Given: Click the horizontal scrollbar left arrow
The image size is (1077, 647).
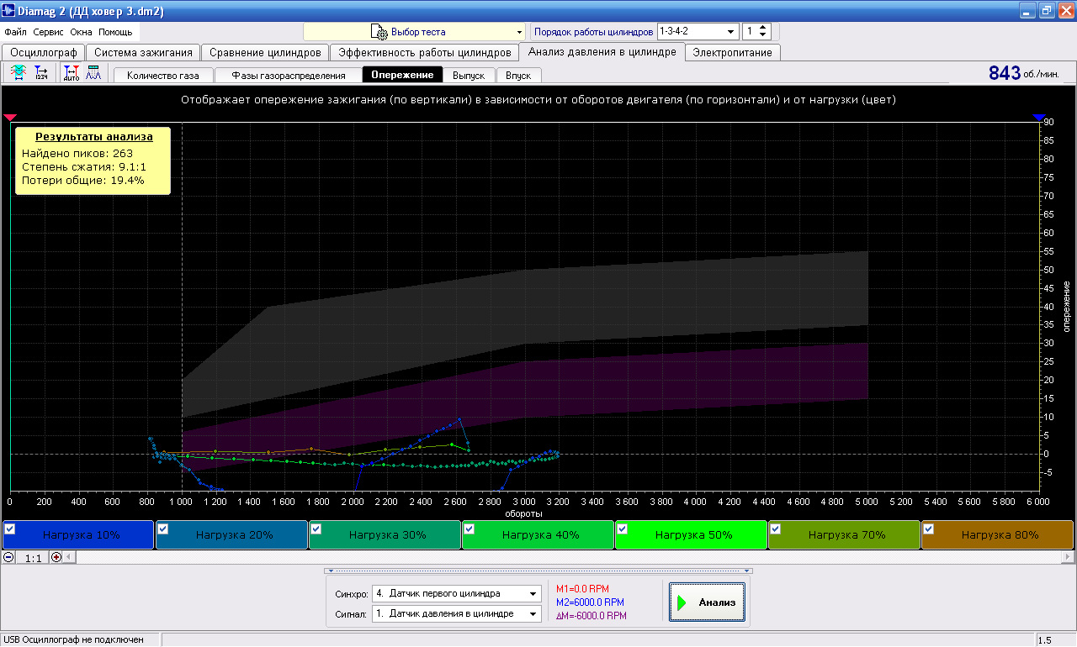Looking at the screenshot, I should pos(70,556).
